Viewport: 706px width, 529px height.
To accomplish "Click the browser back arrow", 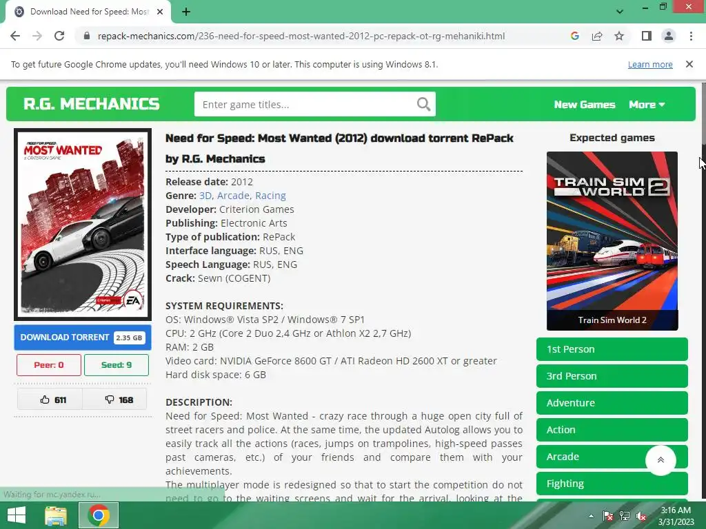I will [15, 36].
